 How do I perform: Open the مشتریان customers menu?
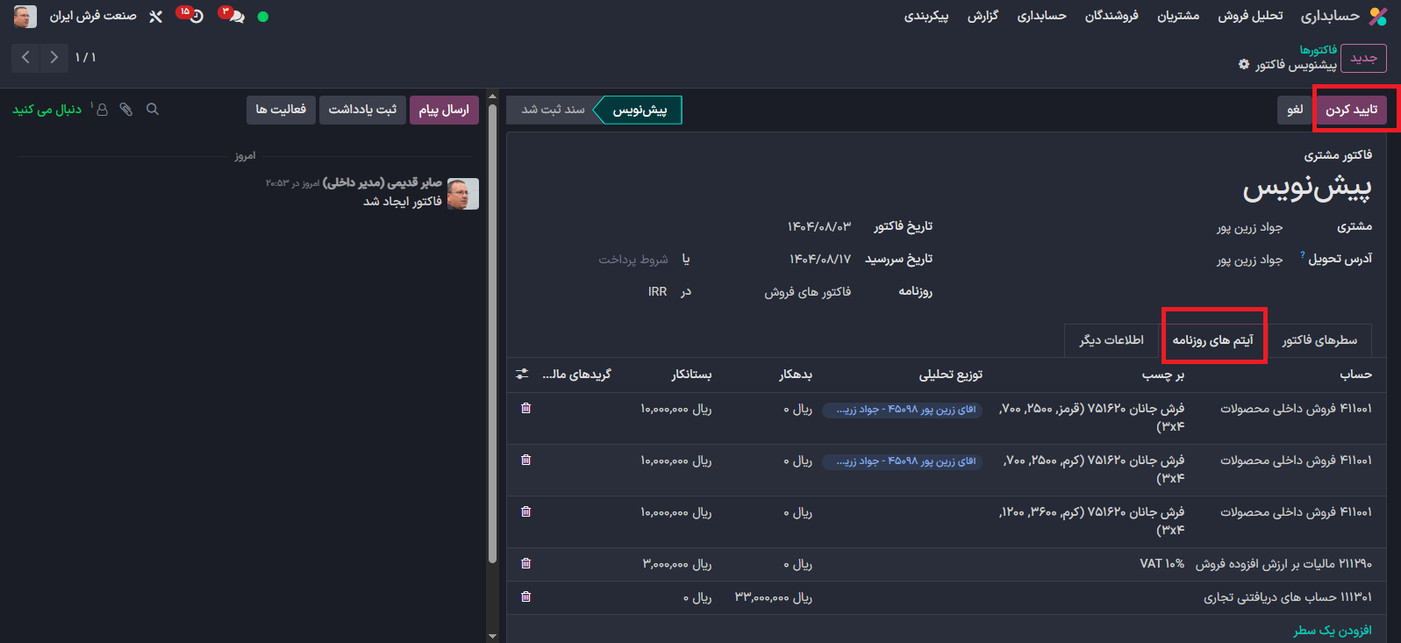coord(1177,16)
